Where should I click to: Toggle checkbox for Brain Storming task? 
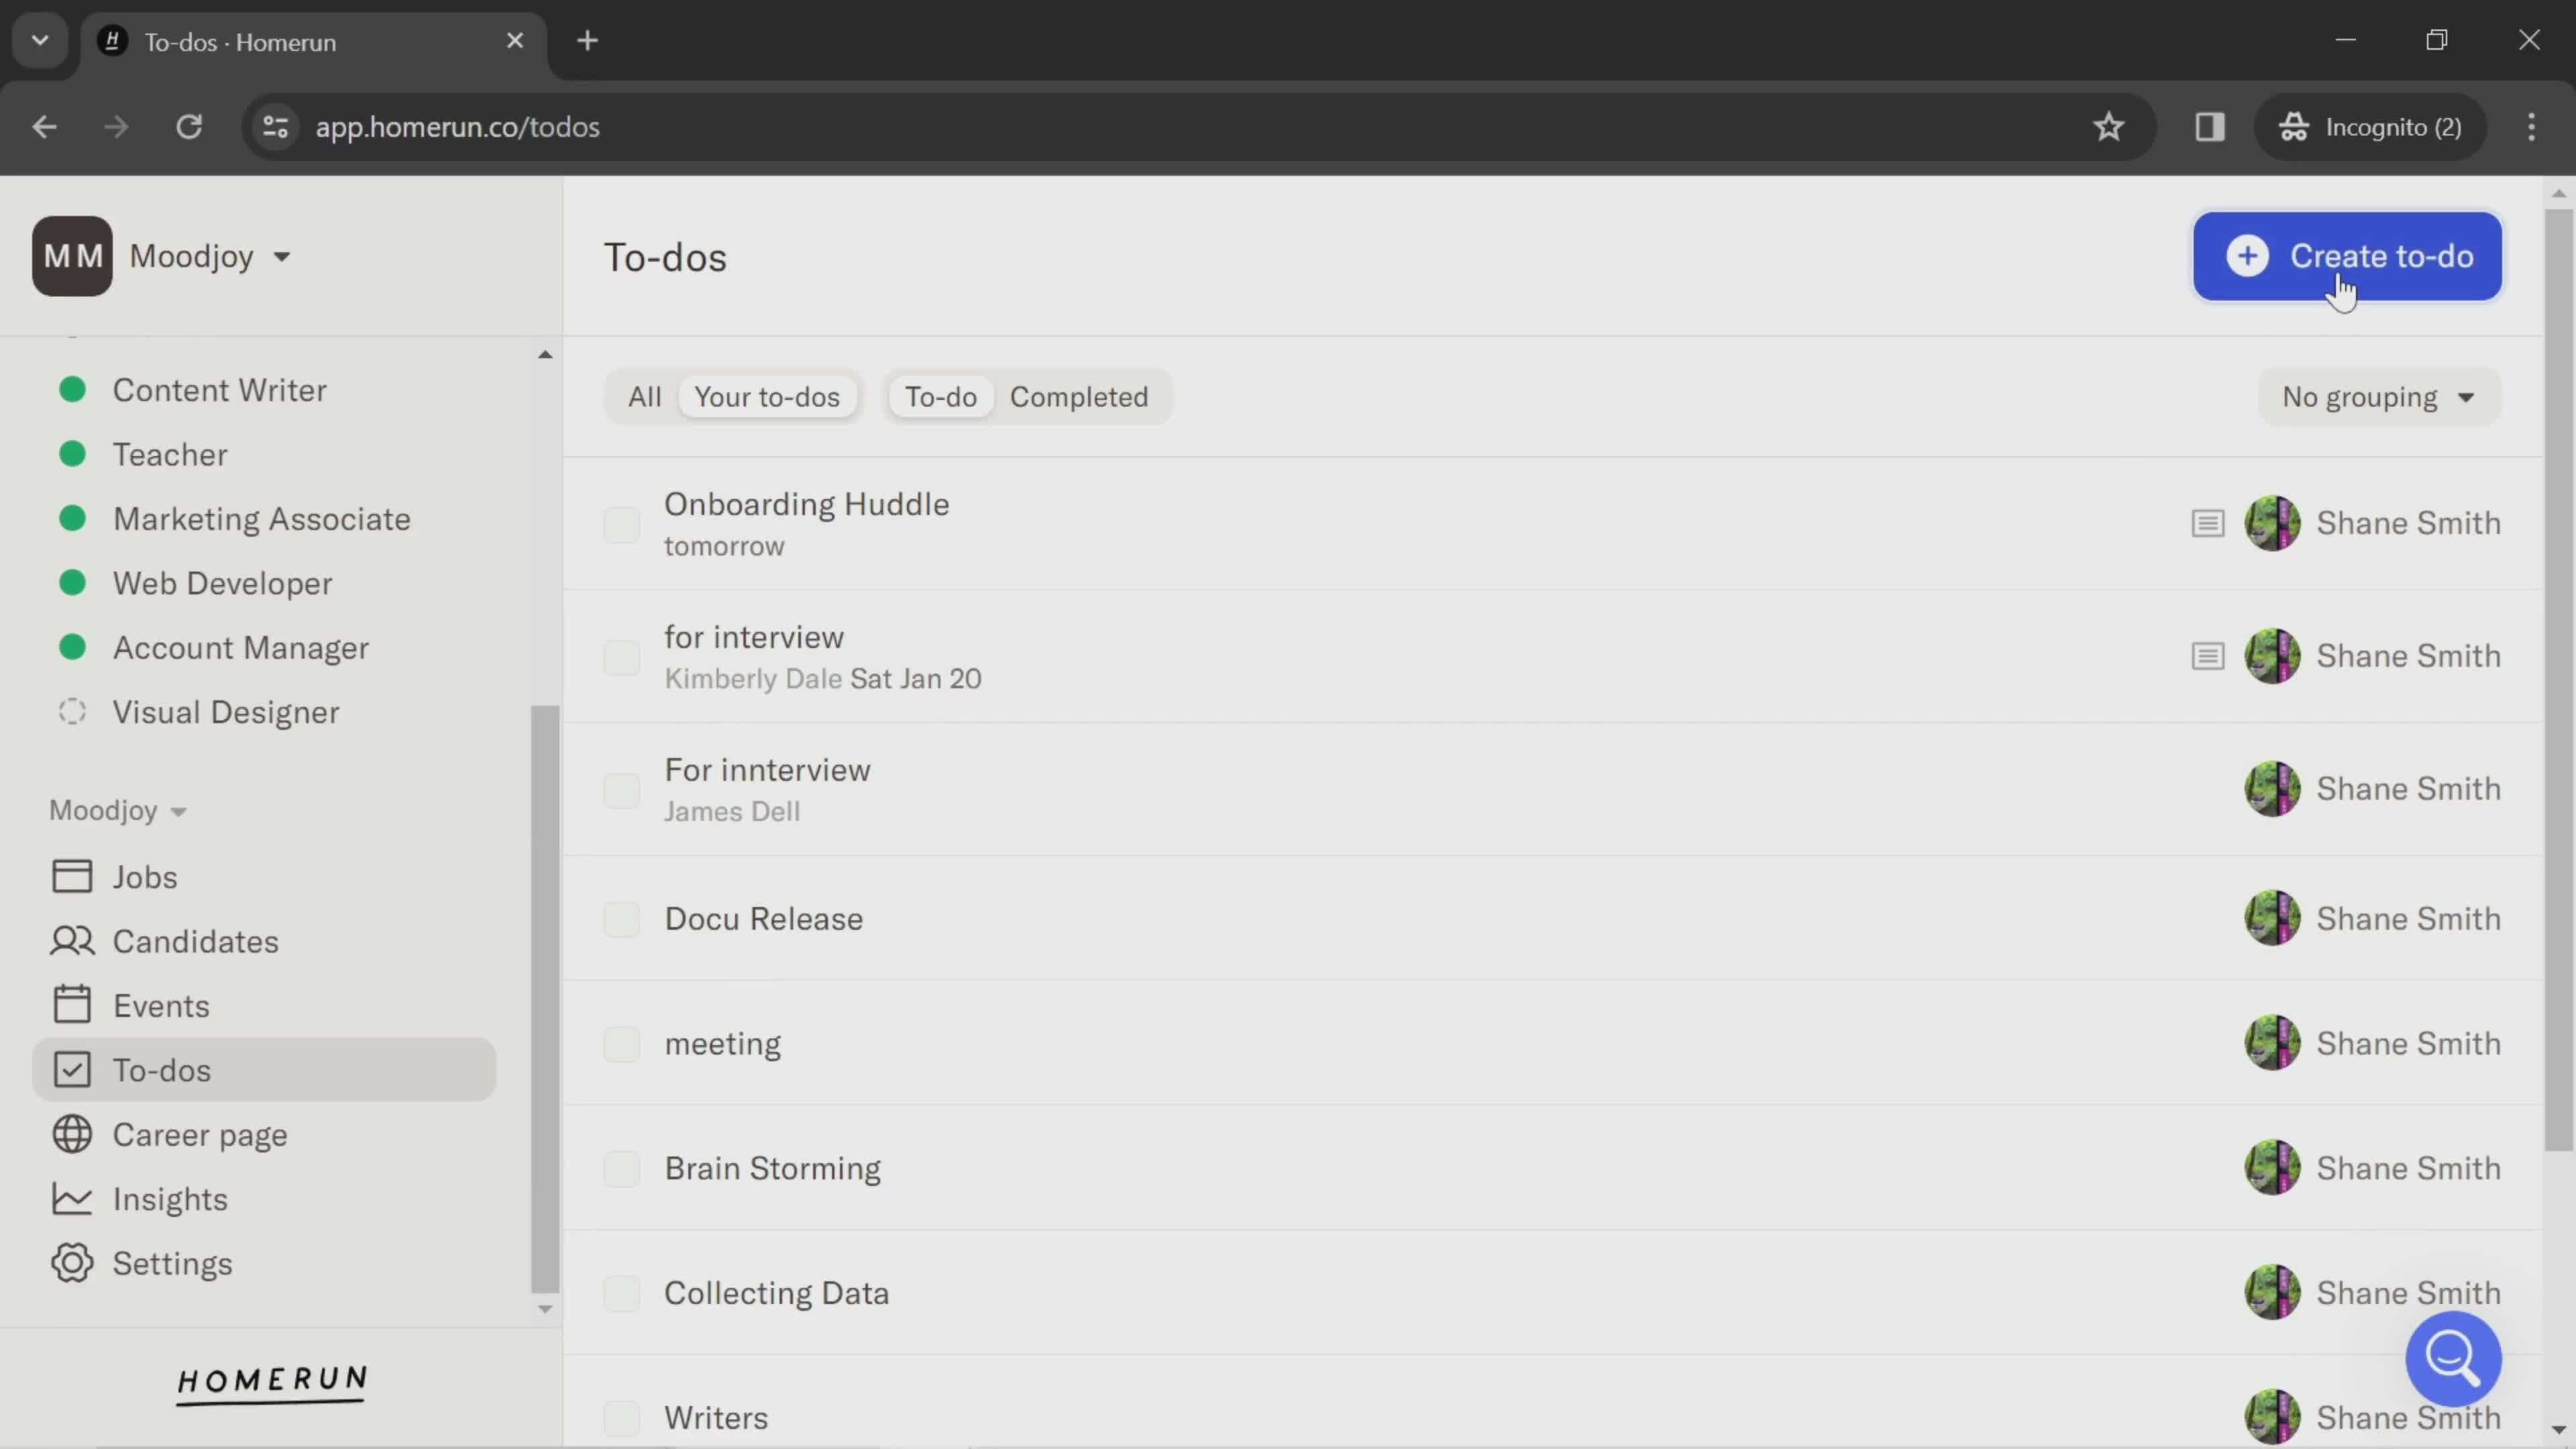click(x=621, y=1168)
